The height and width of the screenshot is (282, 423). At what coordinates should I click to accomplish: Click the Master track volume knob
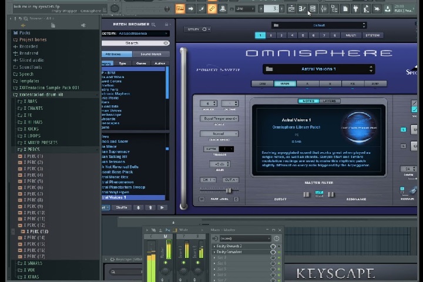click(x=165, y=271)
